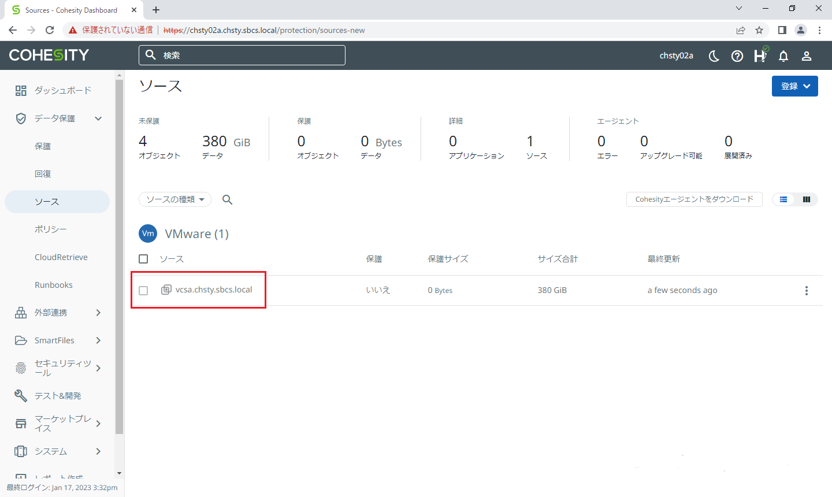This screenshot has width=832, height=497.
Task: Go back with the browser back arrow
Action: [13, 30]
